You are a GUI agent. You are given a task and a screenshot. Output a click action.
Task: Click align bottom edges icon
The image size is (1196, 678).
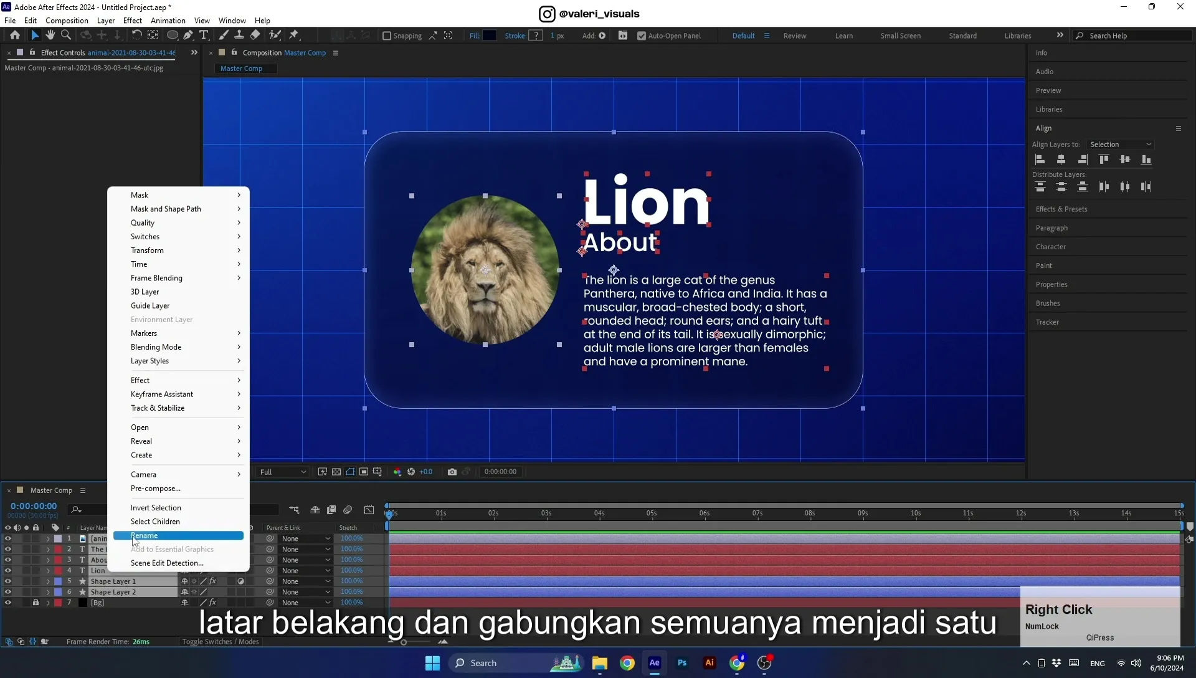(1146, 160)
